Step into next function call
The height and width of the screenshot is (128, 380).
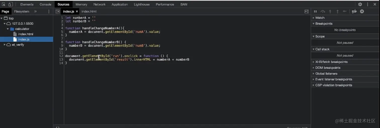pyautogui.click(x=330, y=12)
